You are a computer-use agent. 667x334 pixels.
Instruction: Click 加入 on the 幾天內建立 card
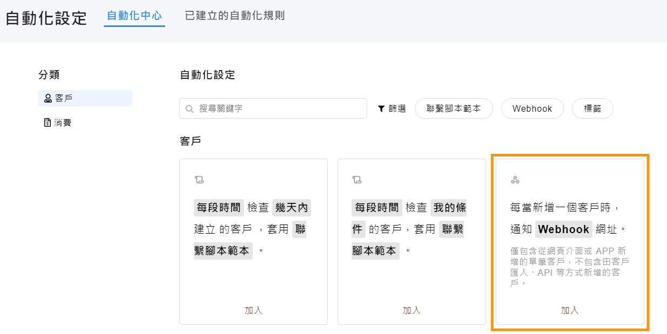coord(253,310)
